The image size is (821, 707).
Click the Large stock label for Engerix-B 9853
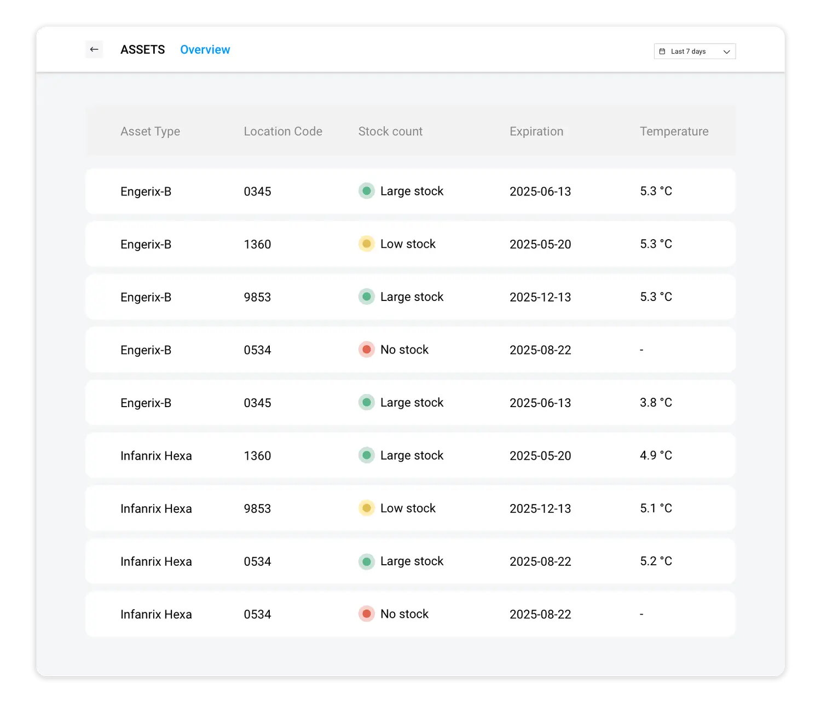pos(412,297)
